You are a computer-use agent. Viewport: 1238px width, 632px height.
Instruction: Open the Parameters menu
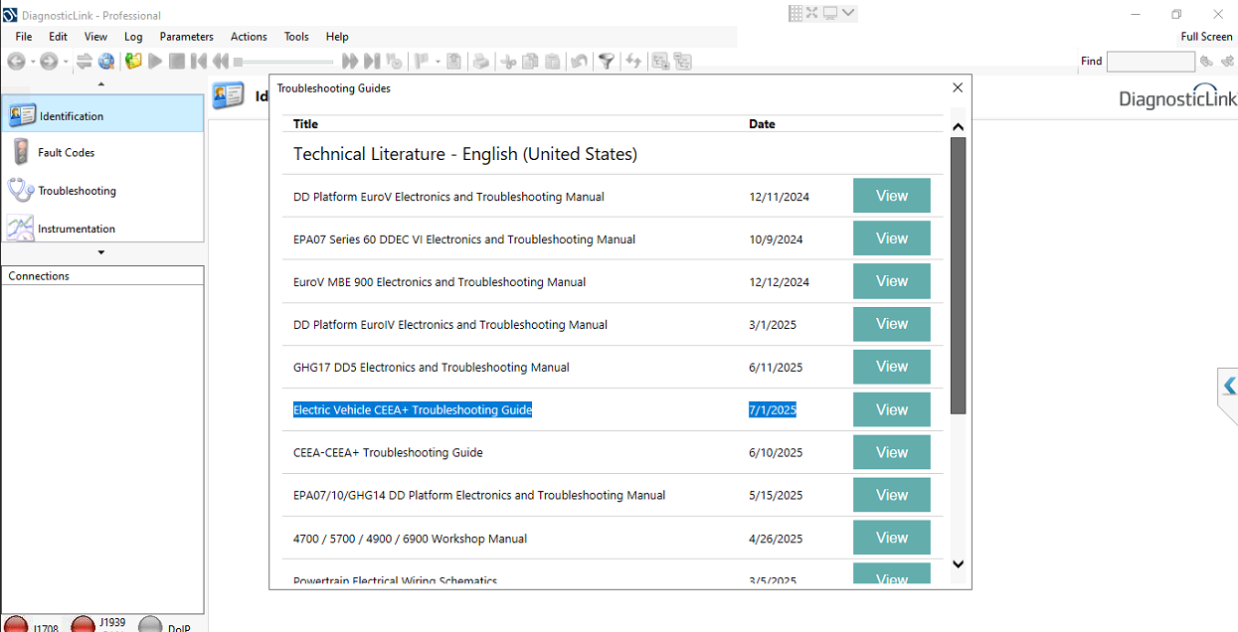click(187, 37)
